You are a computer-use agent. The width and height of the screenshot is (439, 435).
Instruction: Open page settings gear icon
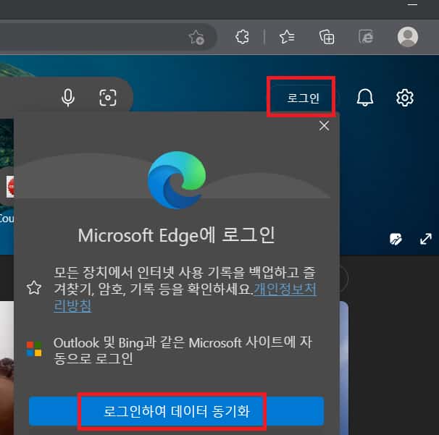(404, 98)
